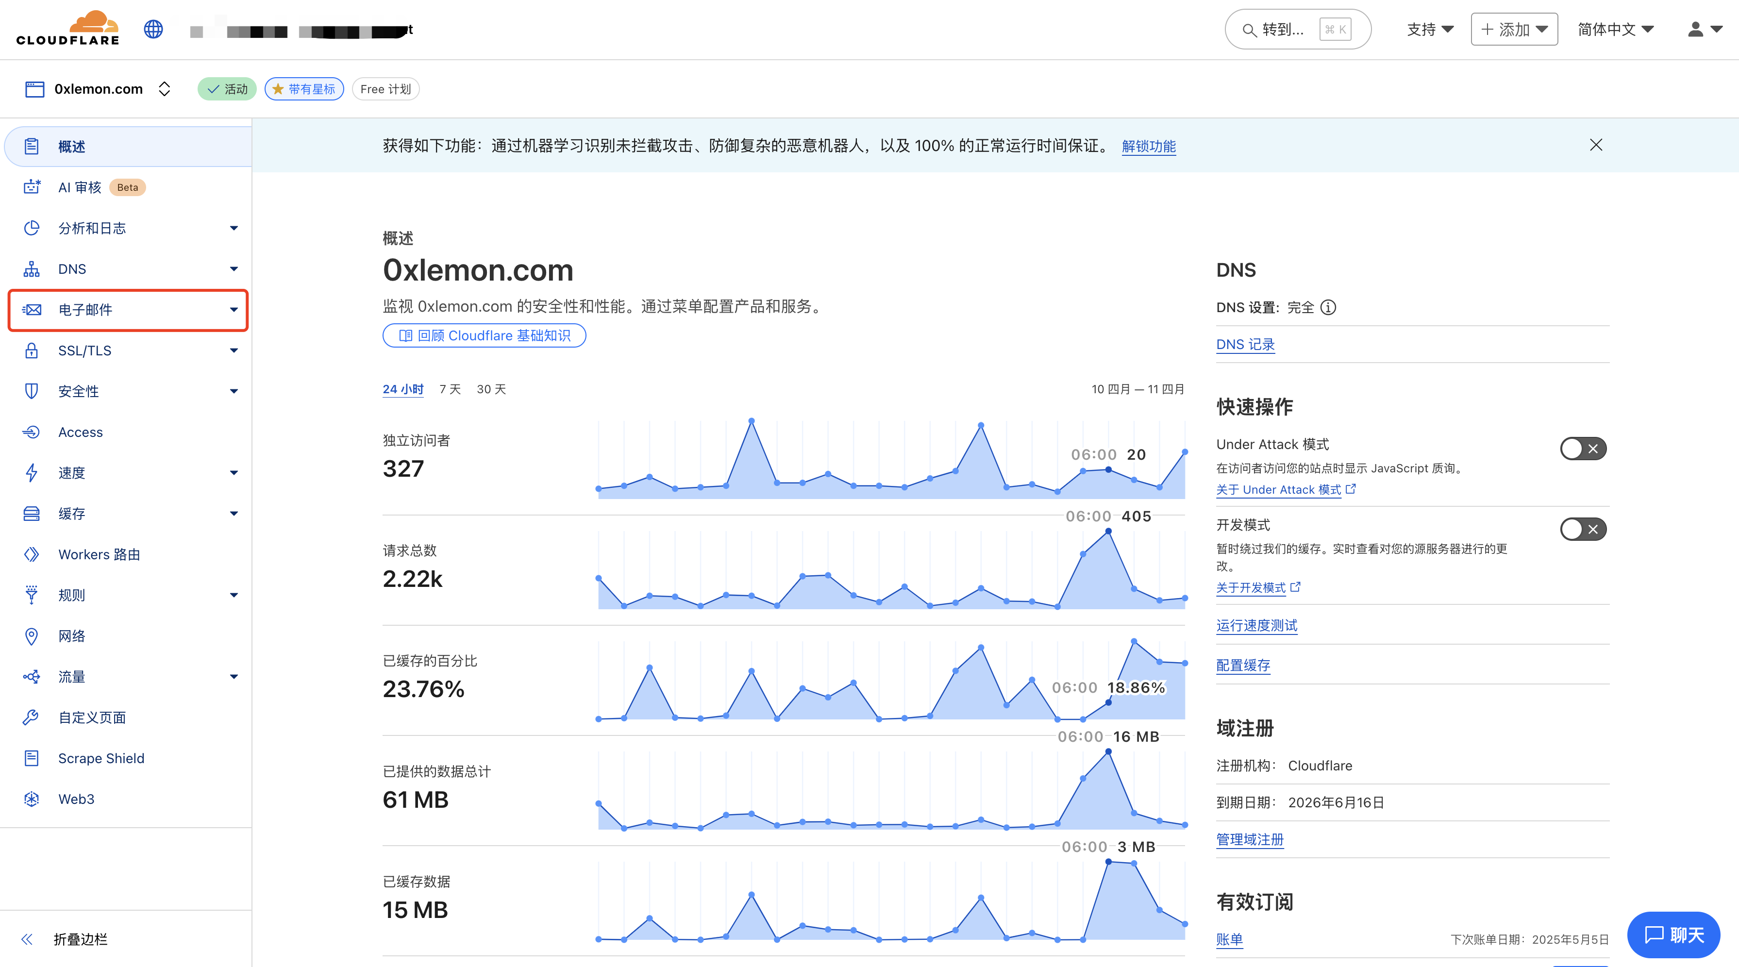Screen dimensions: 1739x967
Task: Expand the SSL/TLS section arrow
Action: 234,350
